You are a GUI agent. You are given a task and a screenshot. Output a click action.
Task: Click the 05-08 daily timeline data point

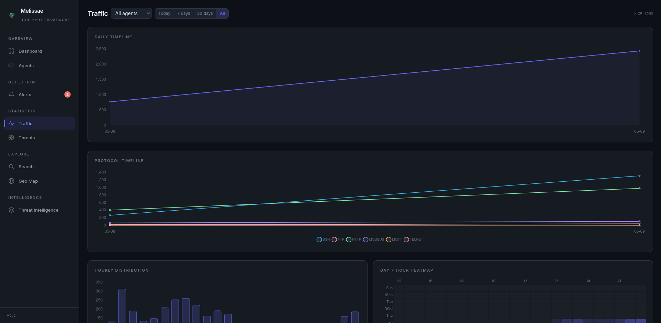tap(110, 102)
